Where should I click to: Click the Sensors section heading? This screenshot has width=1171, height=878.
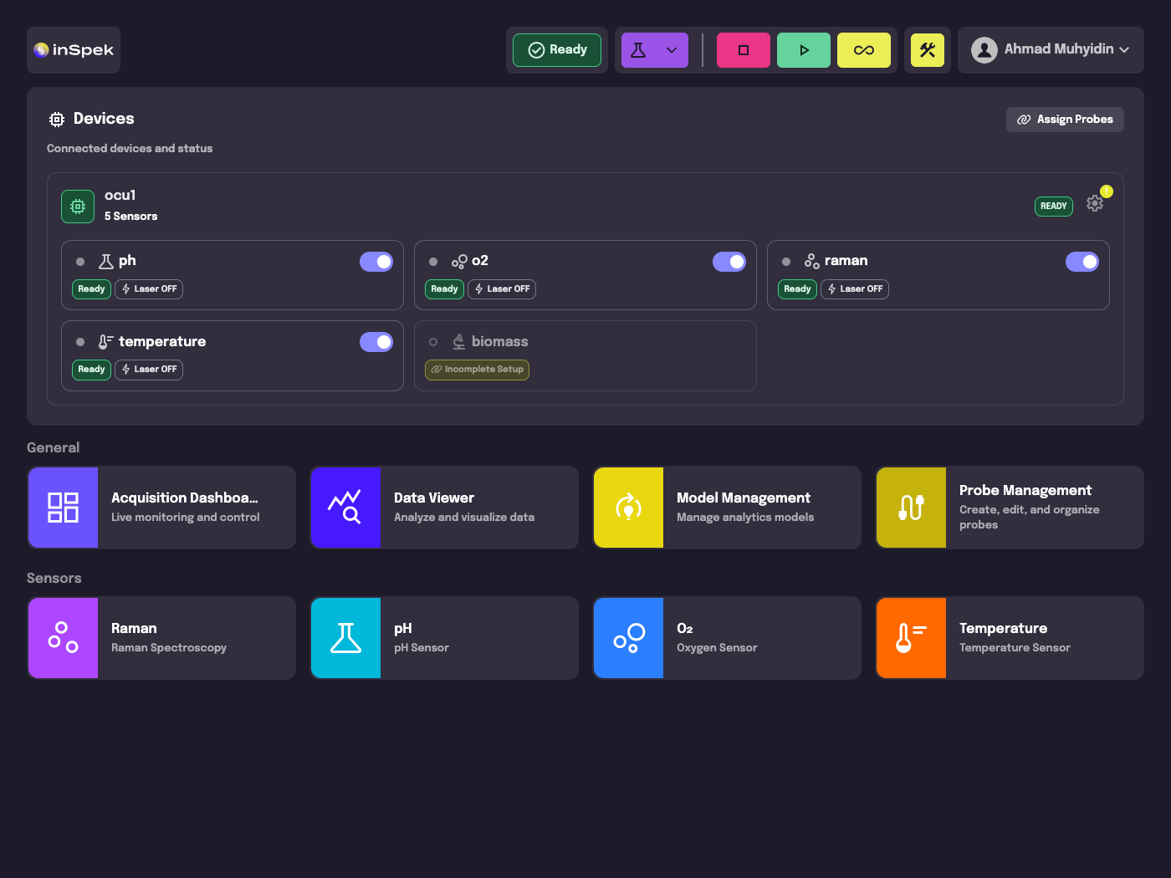coord(54,579)
